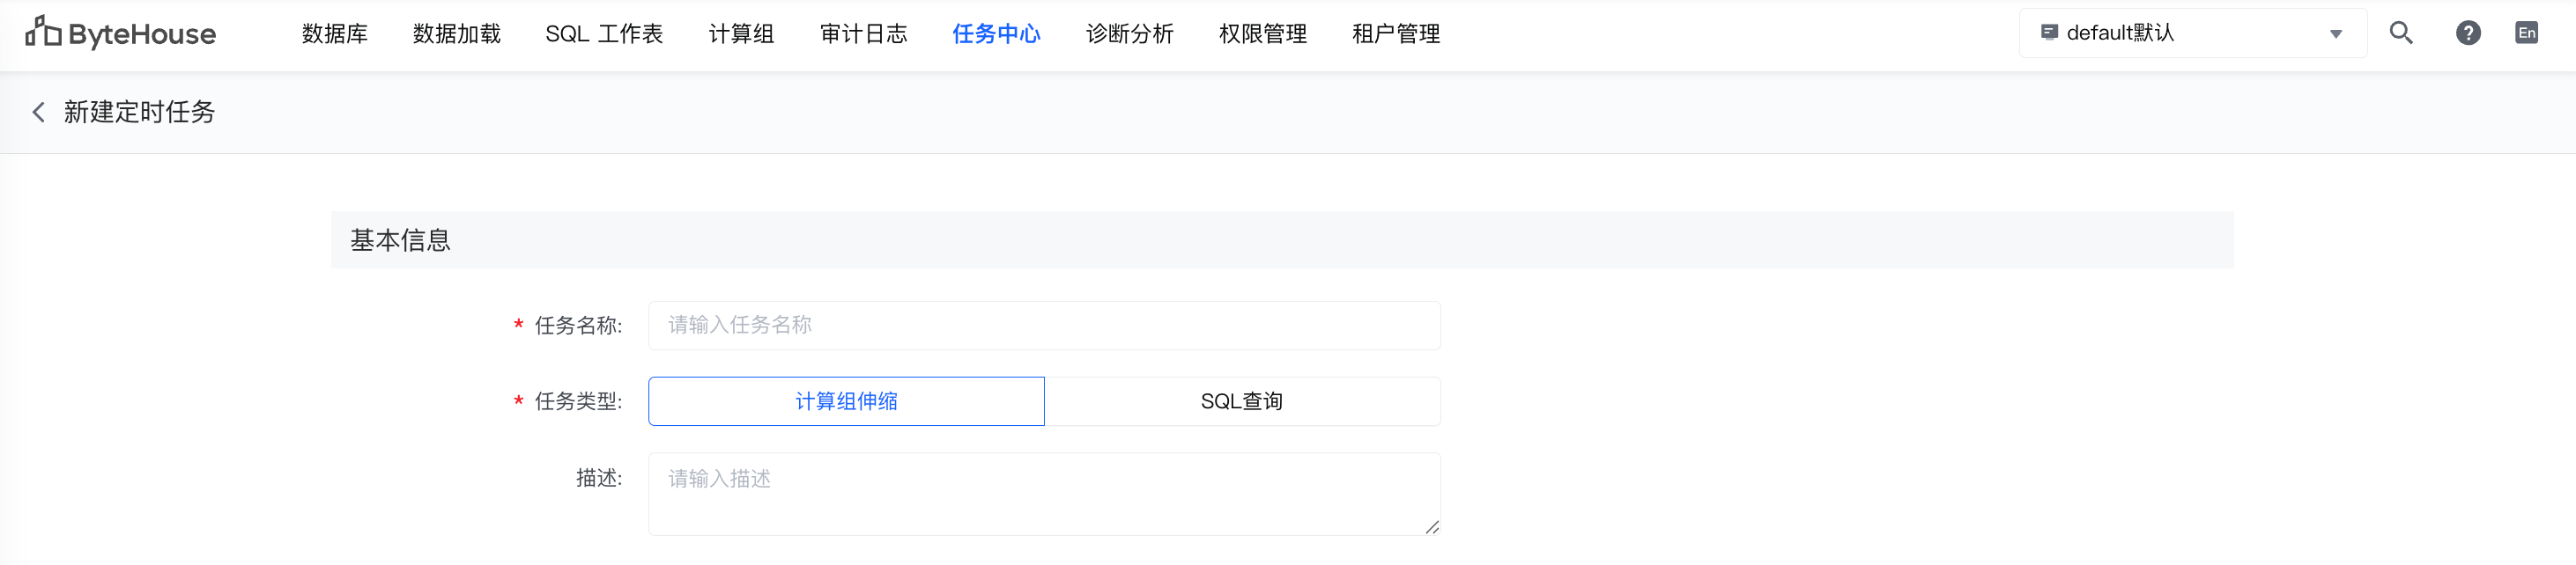The image size is (2576, 565).
Task: Go back using the left arrow icon
Action: coord(39,112)
